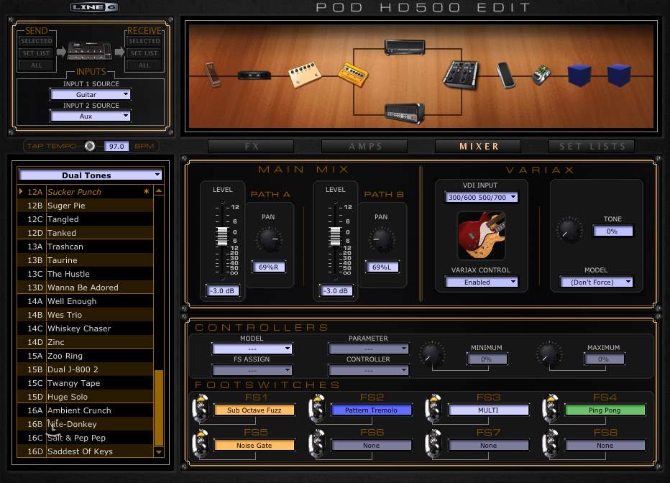The image size is (670, 483).
Task: Click the preset list scroll up arrow
Action: pos(159,190)
